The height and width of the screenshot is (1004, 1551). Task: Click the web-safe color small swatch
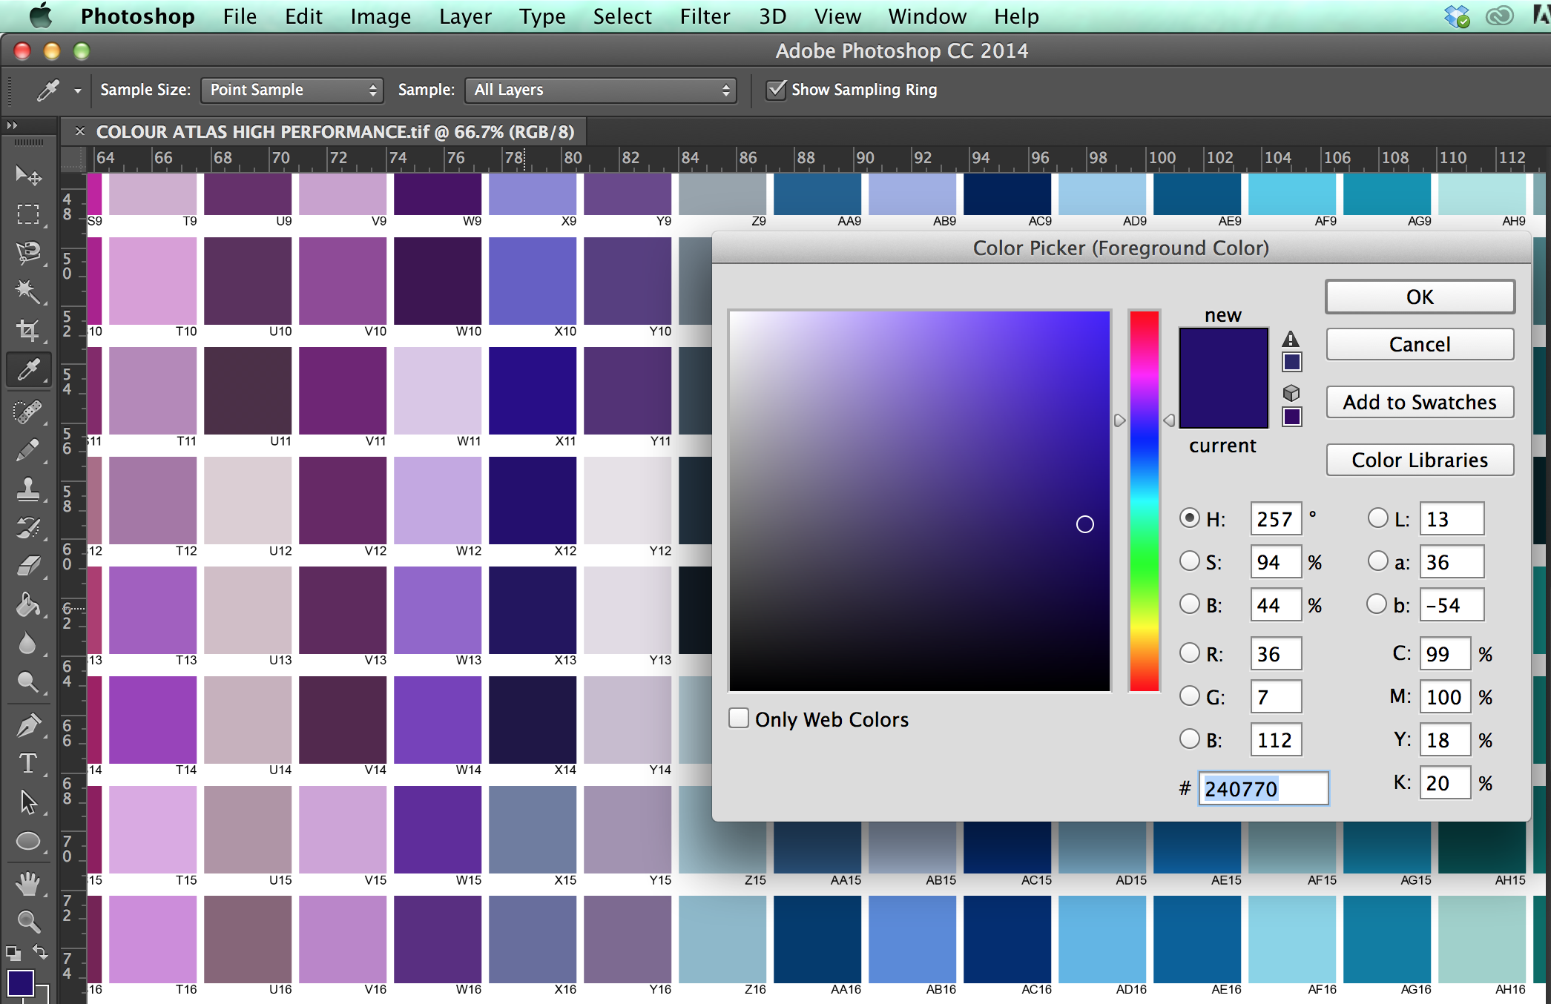pos(1291,417)
